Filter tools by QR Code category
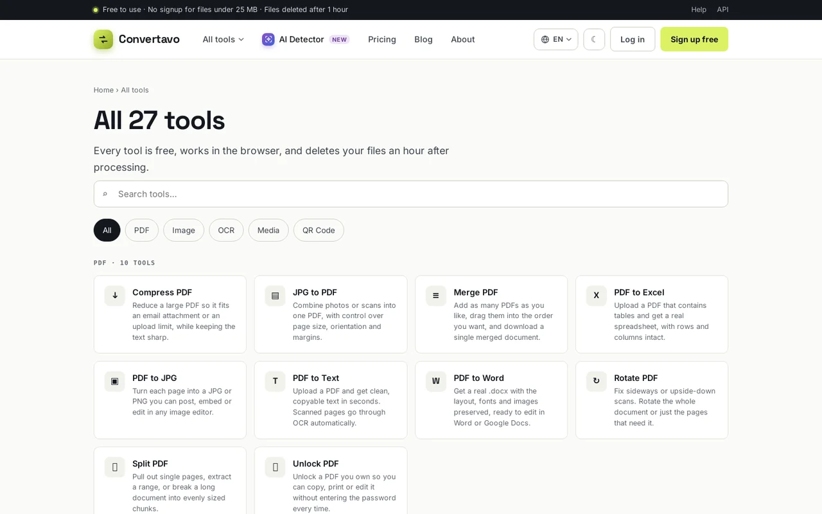822x514 pixels. (x=319, y=230)
